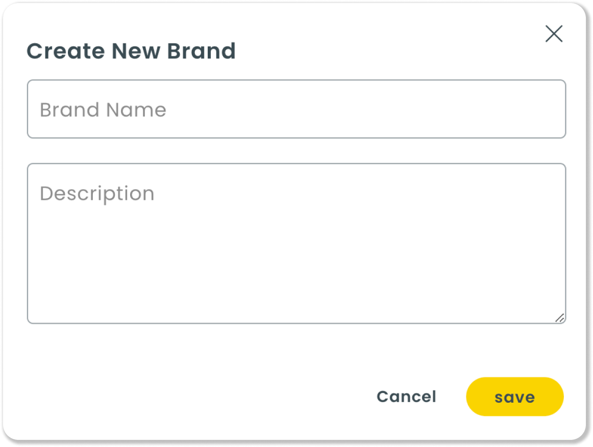Discard changes with Cancel
The image size is (593, 447).
(x=407, y=397)
